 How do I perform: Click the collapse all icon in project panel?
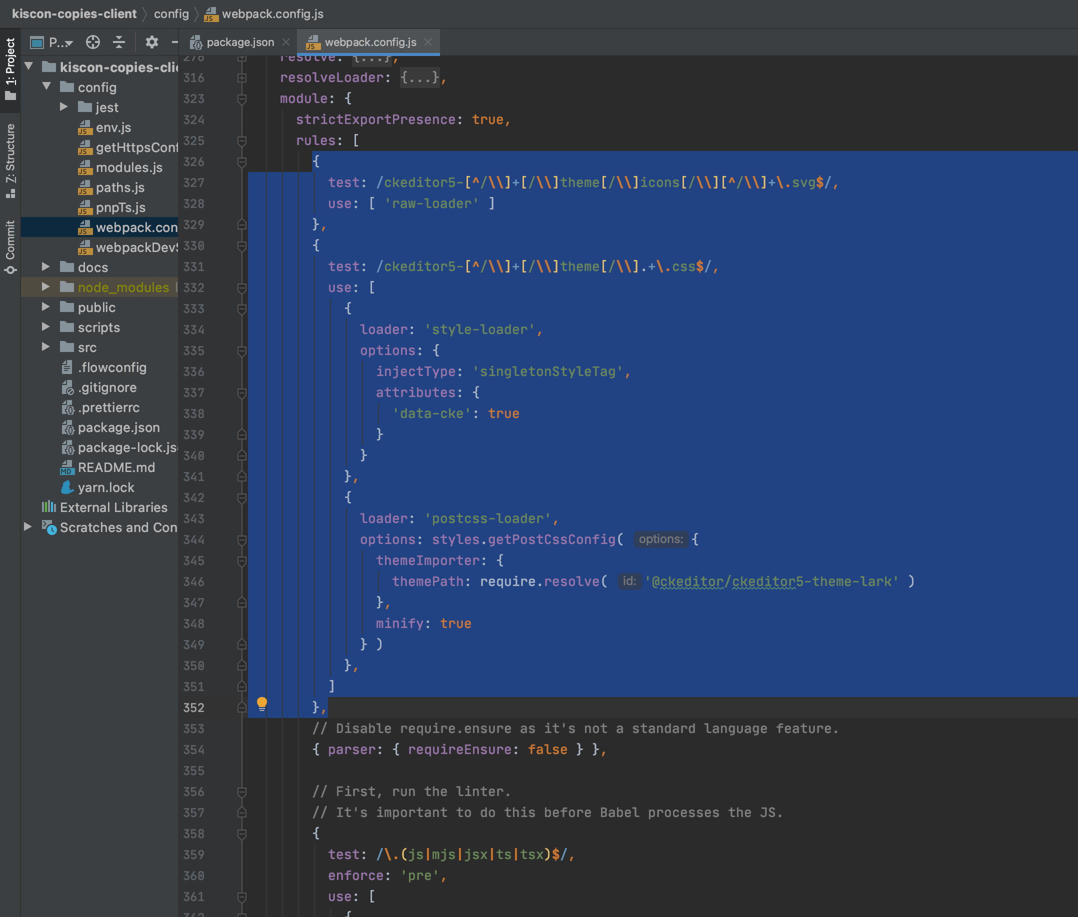119,42
